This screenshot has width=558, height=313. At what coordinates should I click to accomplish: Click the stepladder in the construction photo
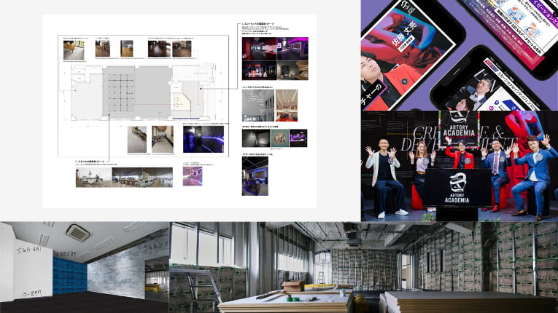[320, 277]
